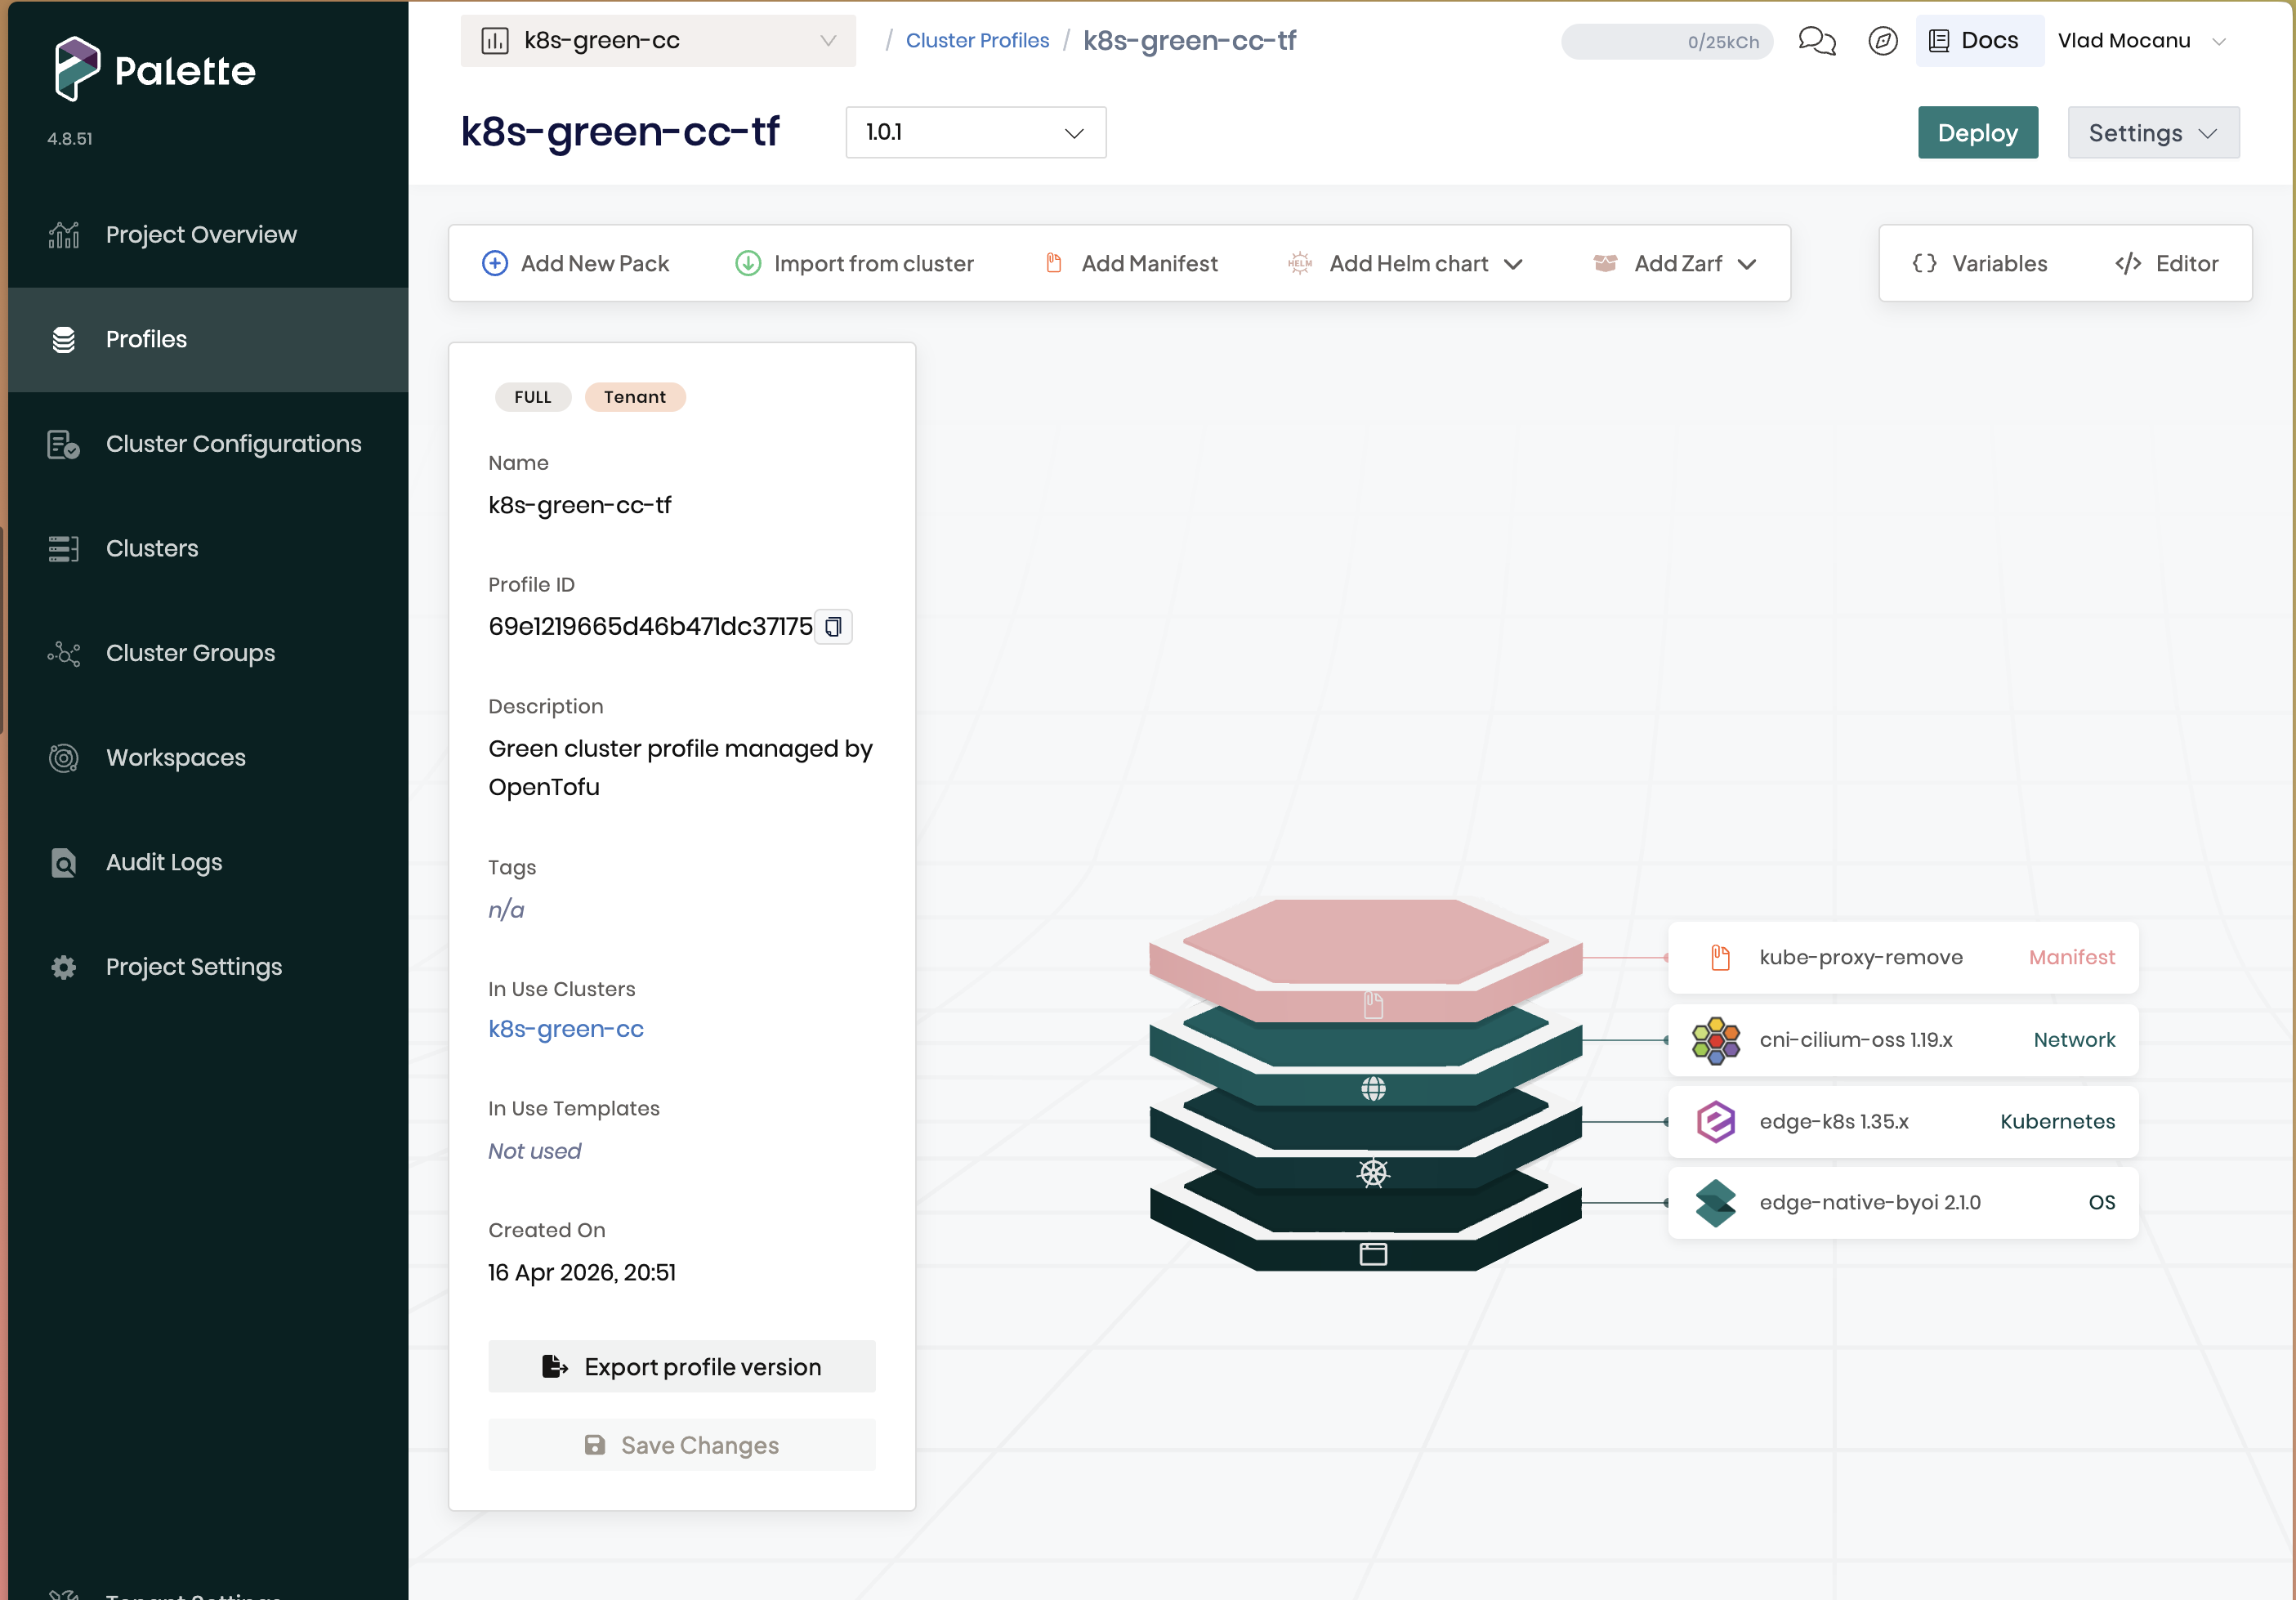
Task: Open Project Overview in sidebar
Action: point(208,235)
